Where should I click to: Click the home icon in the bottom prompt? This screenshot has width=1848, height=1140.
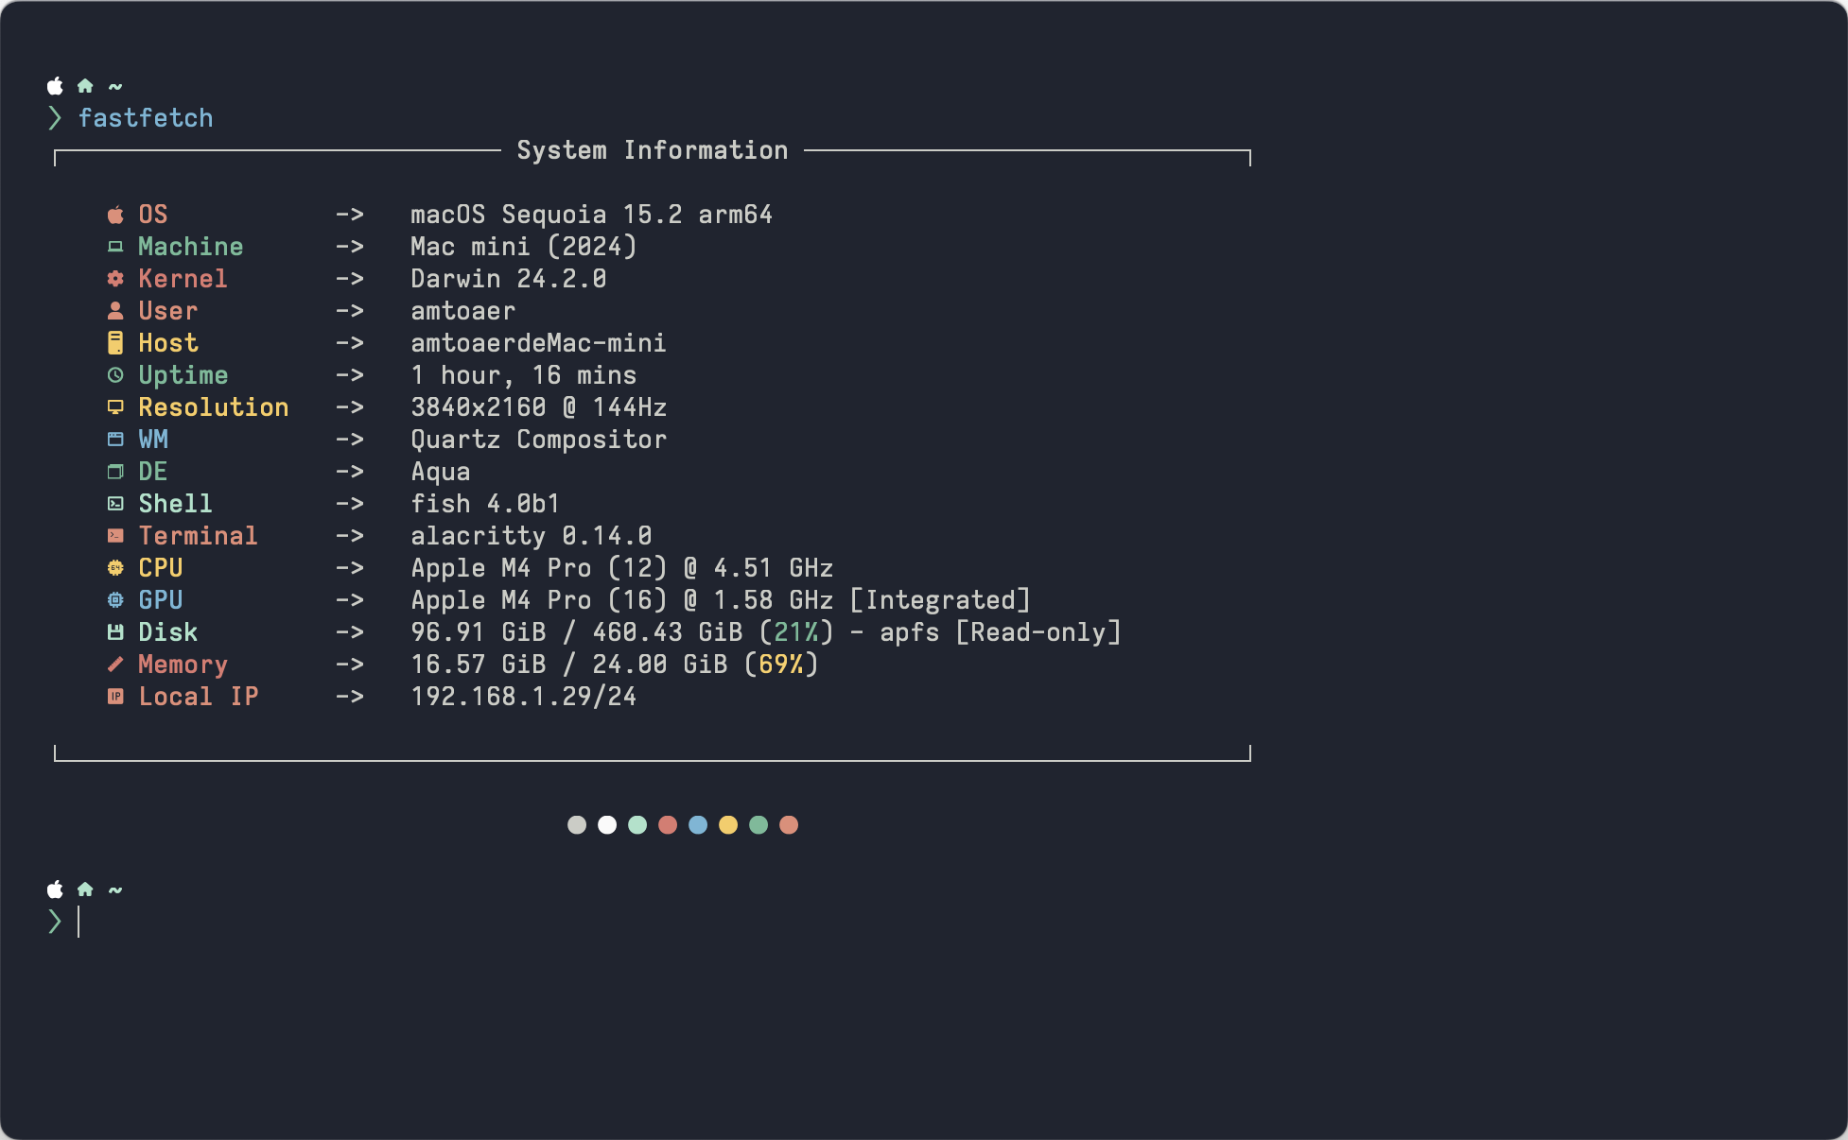[85, 890]
